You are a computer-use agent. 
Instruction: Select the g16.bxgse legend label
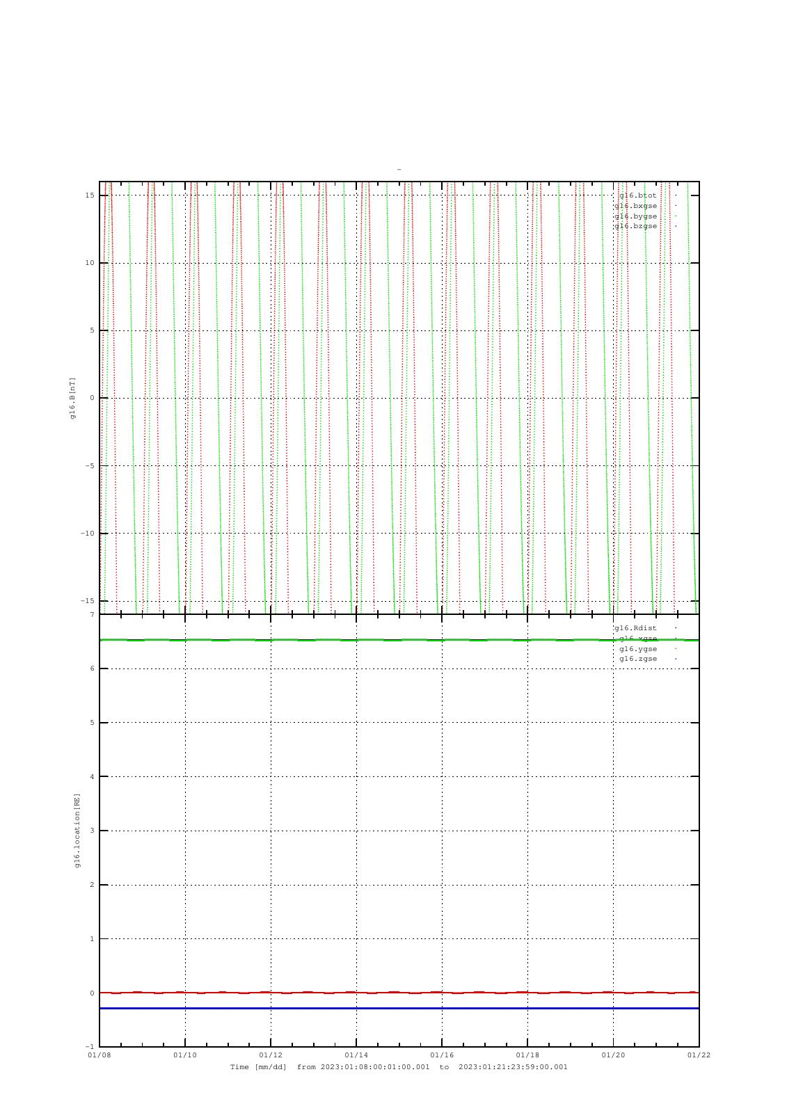635,206
